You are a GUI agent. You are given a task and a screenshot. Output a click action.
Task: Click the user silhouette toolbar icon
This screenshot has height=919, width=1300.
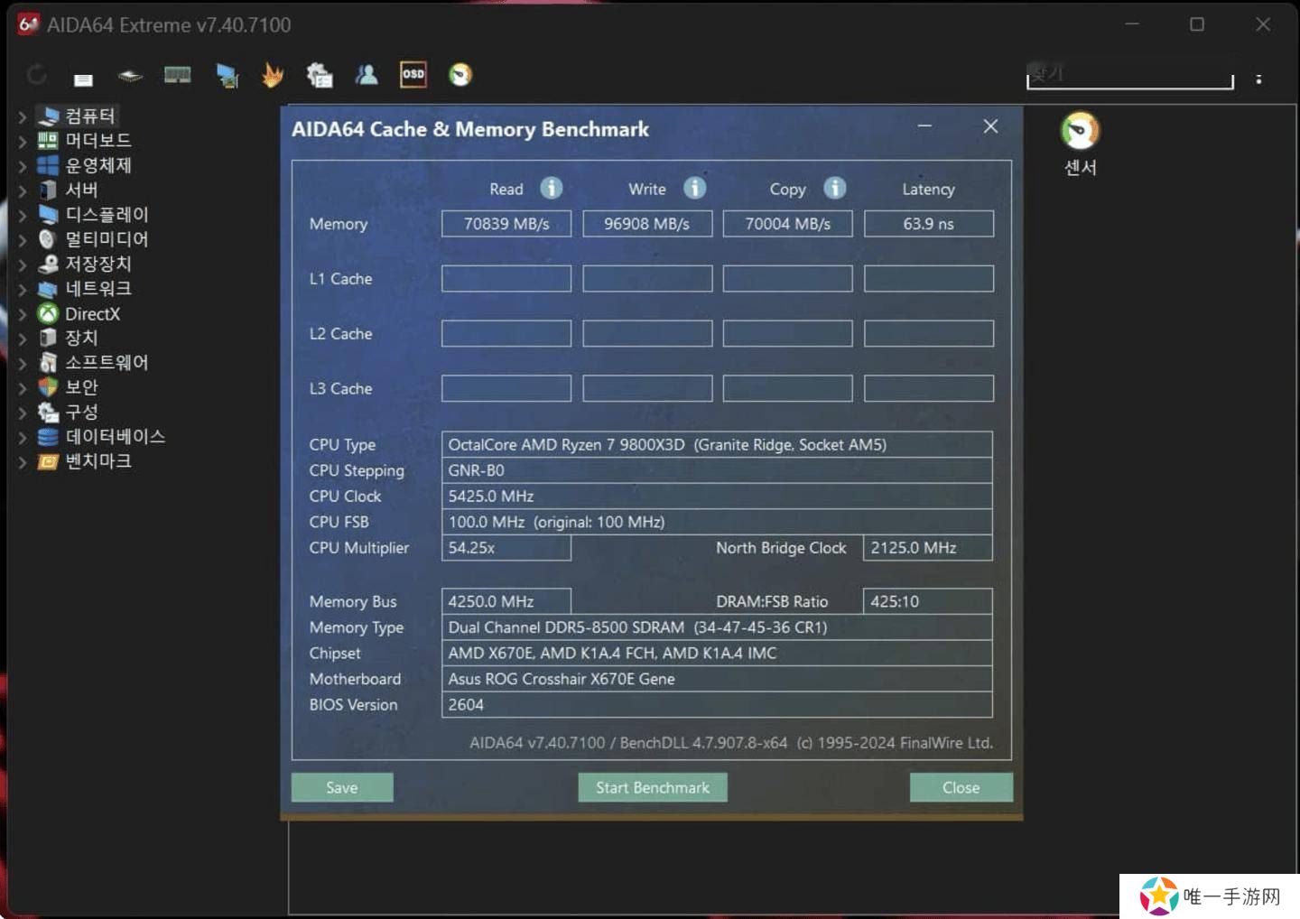coord(367,75)
